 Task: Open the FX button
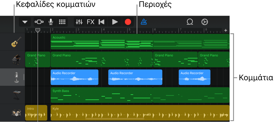point(91,22)
